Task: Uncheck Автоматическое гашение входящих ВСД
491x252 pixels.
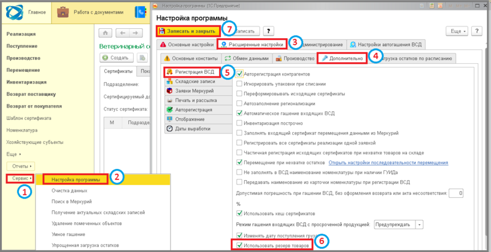Action: click(x=240, y=113)
